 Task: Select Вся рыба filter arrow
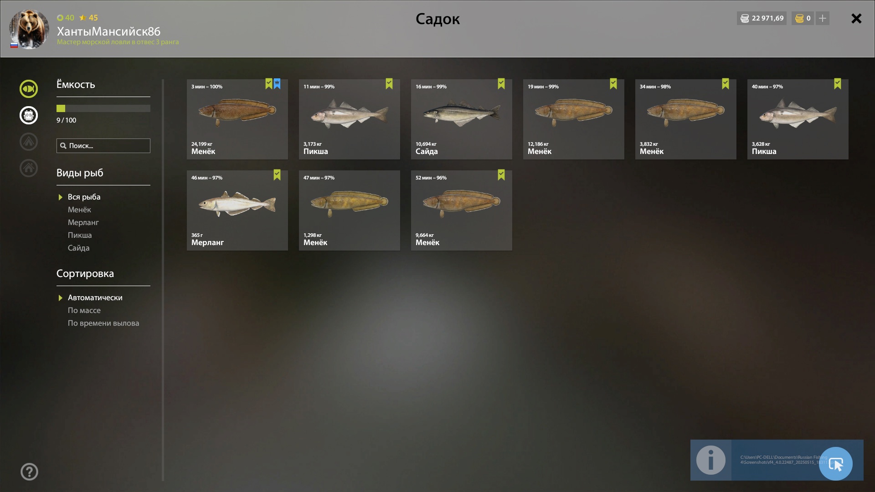(x=60, y=197)
